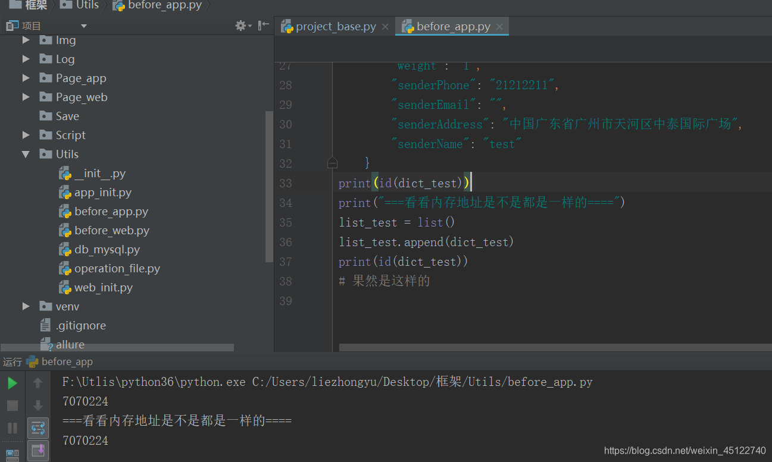
Task: Hide the project tool window
Action: (x=264, y=26)
